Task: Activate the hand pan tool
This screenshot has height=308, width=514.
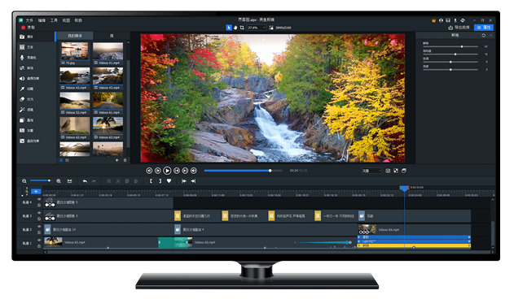Action: pos(235,28)
